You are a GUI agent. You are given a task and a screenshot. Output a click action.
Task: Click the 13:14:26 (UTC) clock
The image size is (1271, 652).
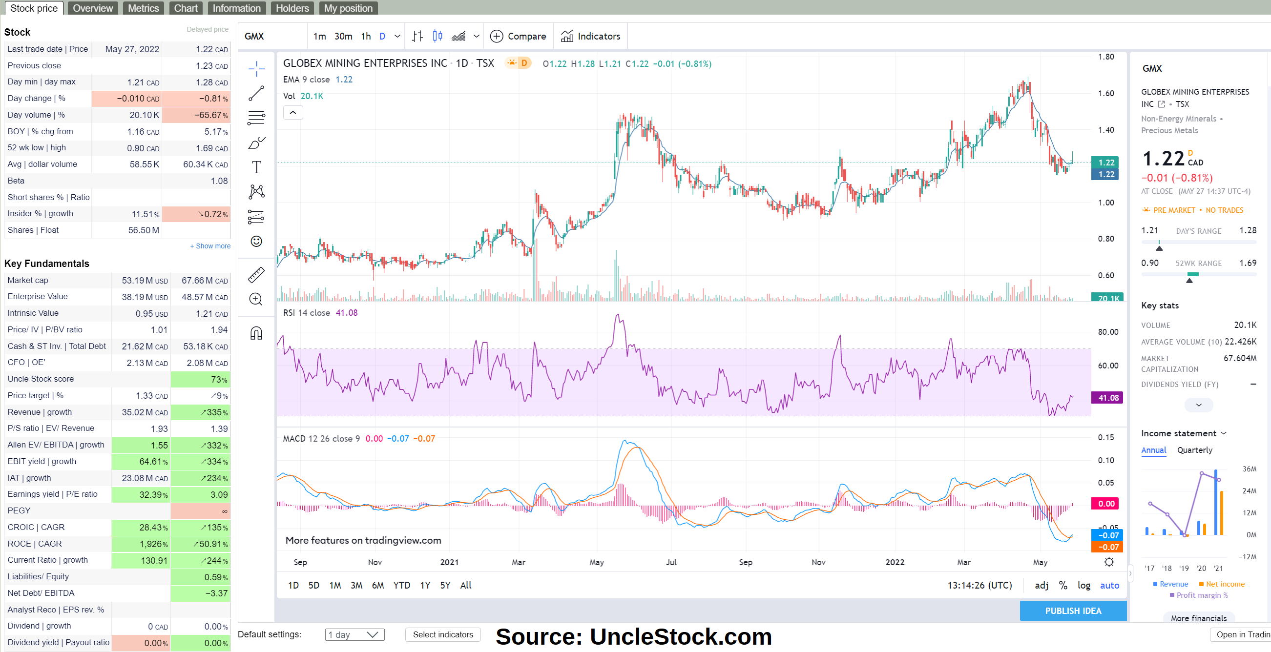tap(979, 586)
